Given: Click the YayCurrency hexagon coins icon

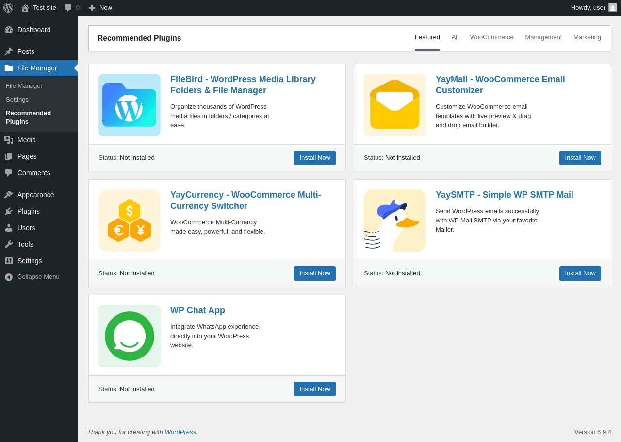Looking at the screenshot, I should (x=130, y=221).
